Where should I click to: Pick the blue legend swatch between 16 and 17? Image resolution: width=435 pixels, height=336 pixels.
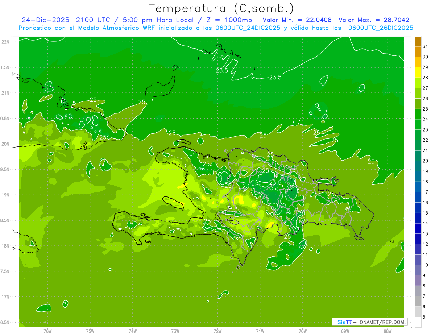point(418,197)
